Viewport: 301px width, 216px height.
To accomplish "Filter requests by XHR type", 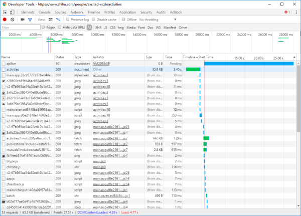I will point(98,28).
